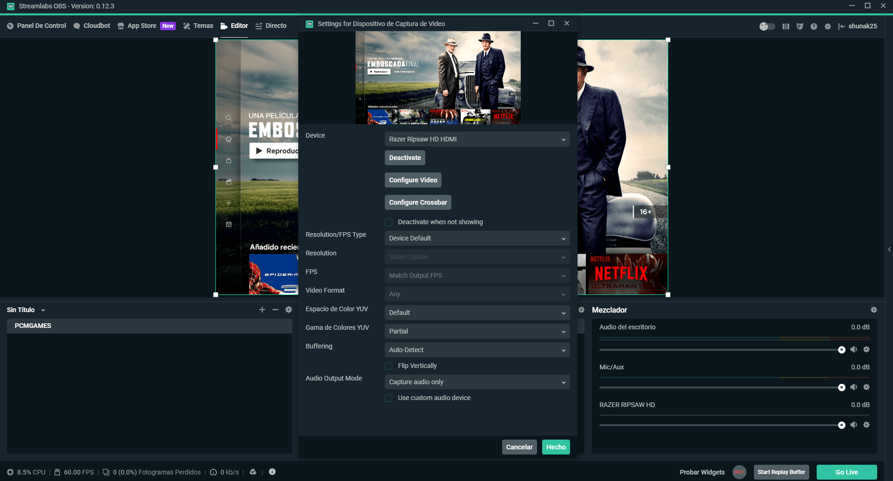Open Mic/Aux gear settings
Image resolution: width=893 pixels, height=481 pixels.
[x=866, y=387]
